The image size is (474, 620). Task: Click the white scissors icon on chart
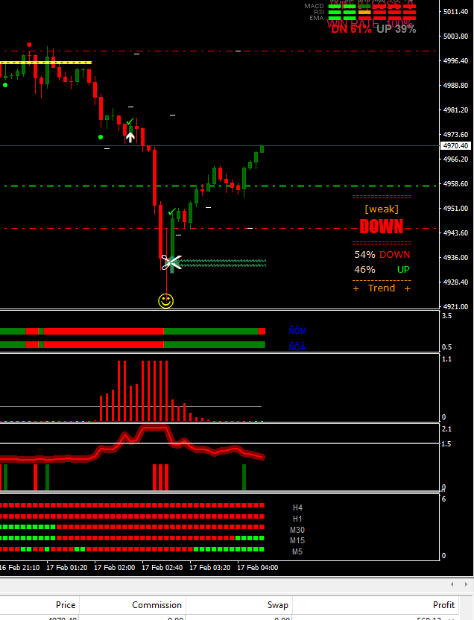[x=171, y=262]
